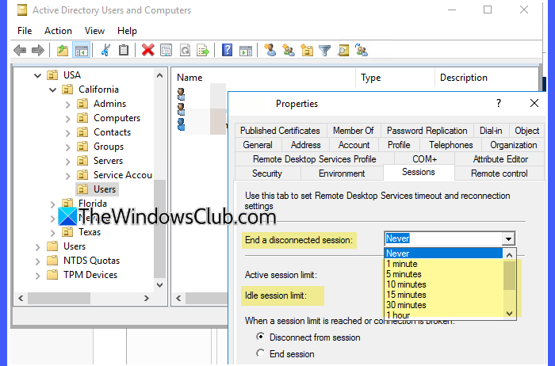
Task: Create new user toolbar icon
Action: click(270, 50)
